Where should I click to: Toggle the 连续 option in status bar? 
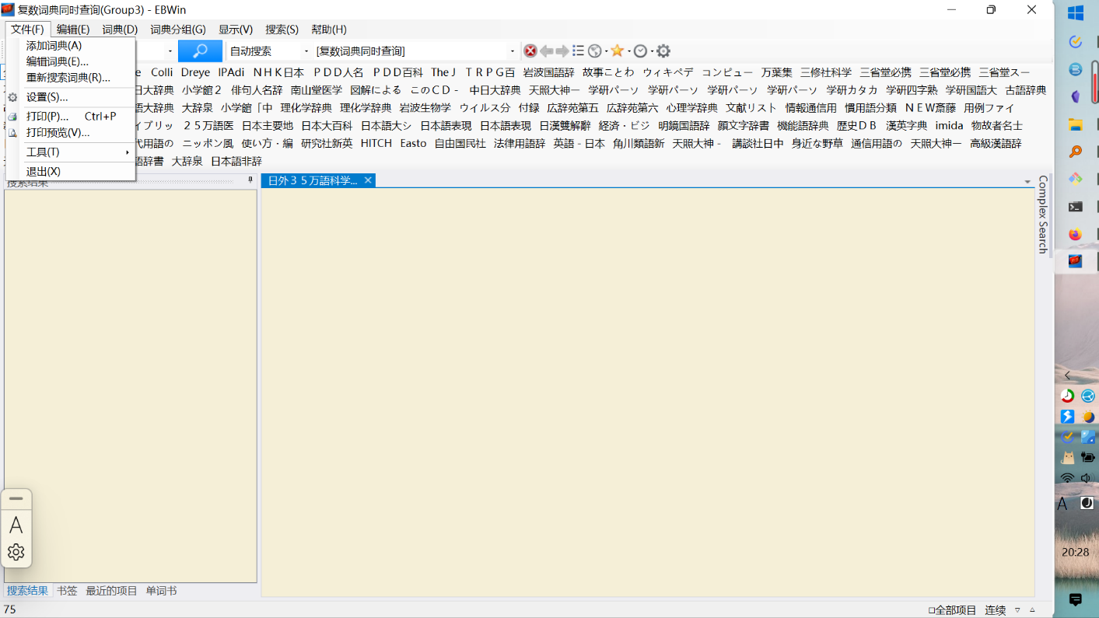[996, 610]
